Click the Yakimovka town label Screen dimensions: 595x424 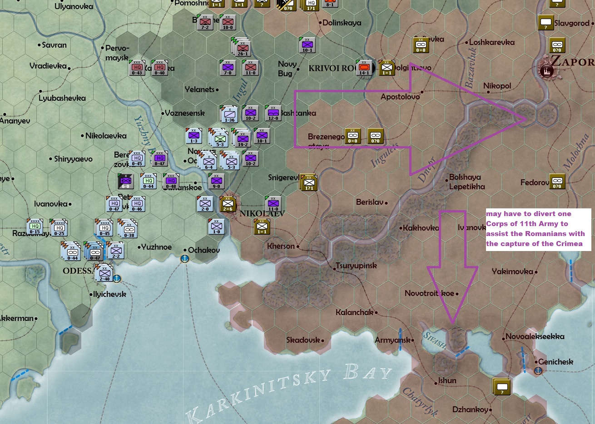point(512,271)
